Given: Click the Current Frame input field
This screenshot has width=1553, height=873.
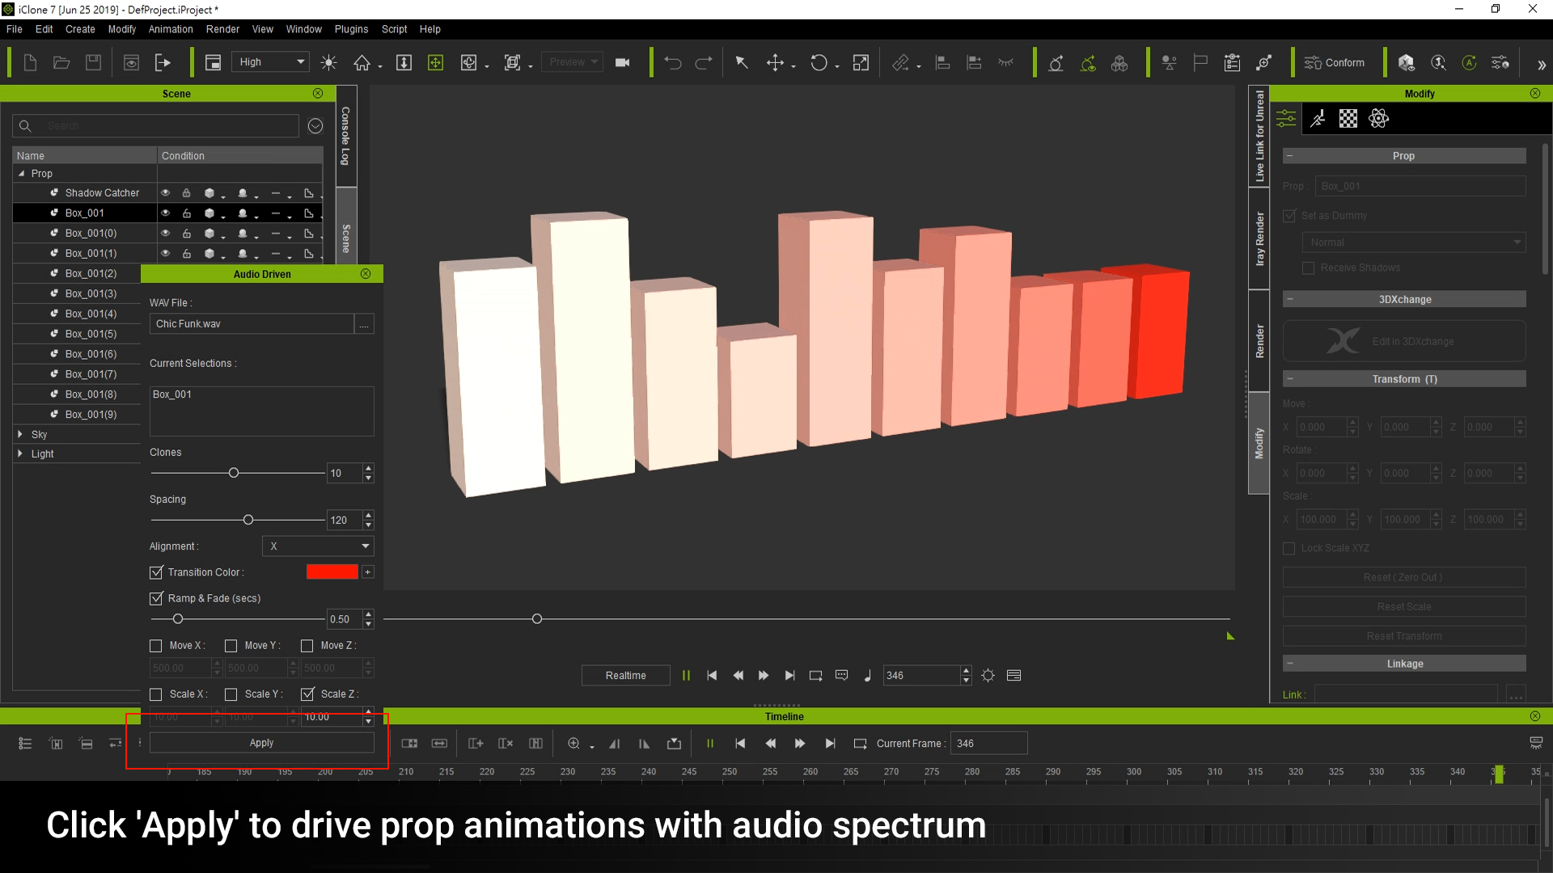Looking at the screenshot, I should click(x=988, y=744).
